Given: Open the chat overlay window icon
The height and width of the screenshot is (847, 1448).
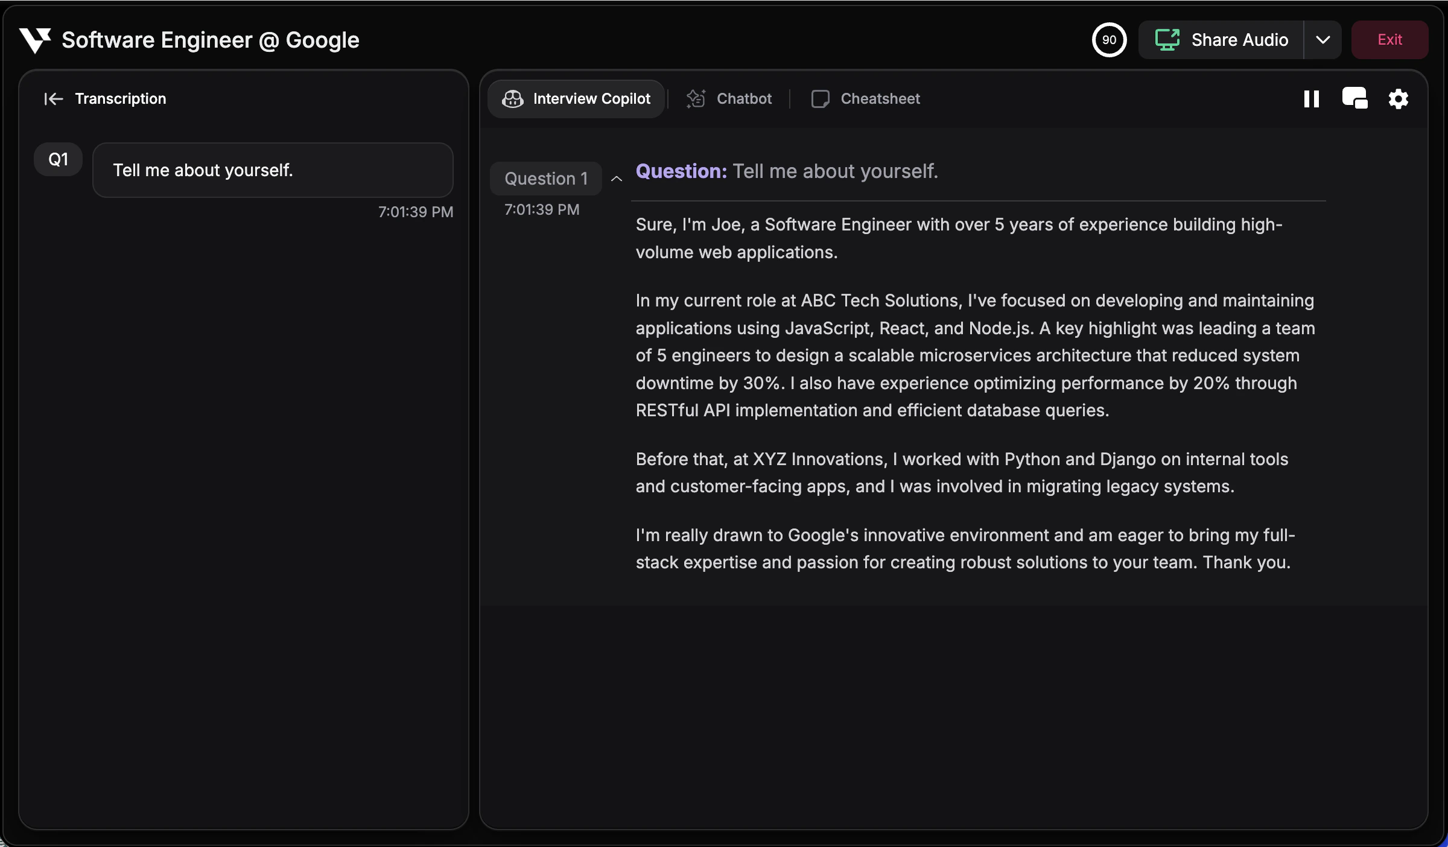Looking at the screenshot, I should pyautogui.click(x=1354, y=98).
